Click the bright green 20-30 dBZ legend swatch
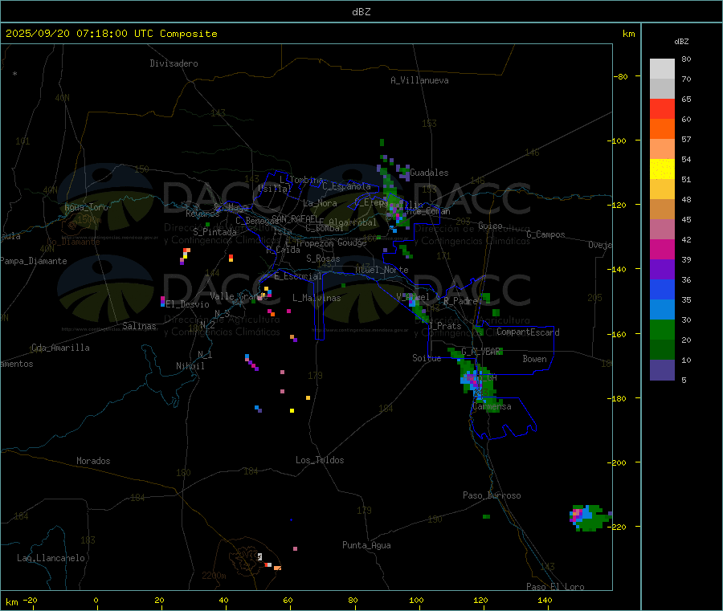 tap(662, 329)
